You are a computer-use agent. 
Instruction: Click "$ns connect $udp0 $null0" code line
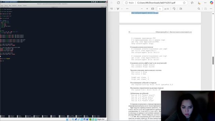(x=143, y=65)
